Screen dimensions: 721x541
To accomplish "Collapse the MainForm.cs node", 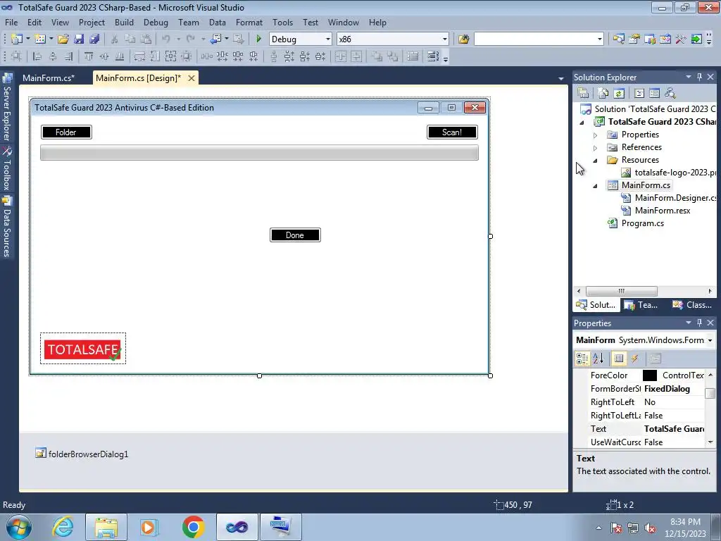I will click(x=596, y=185).
